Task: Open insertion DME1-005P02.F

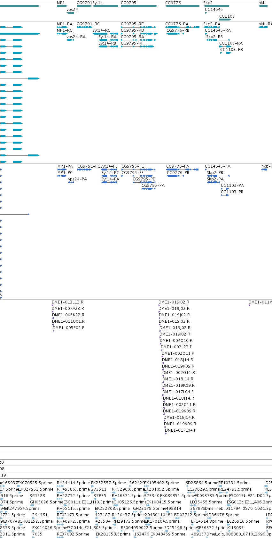Action: point(68,328)
